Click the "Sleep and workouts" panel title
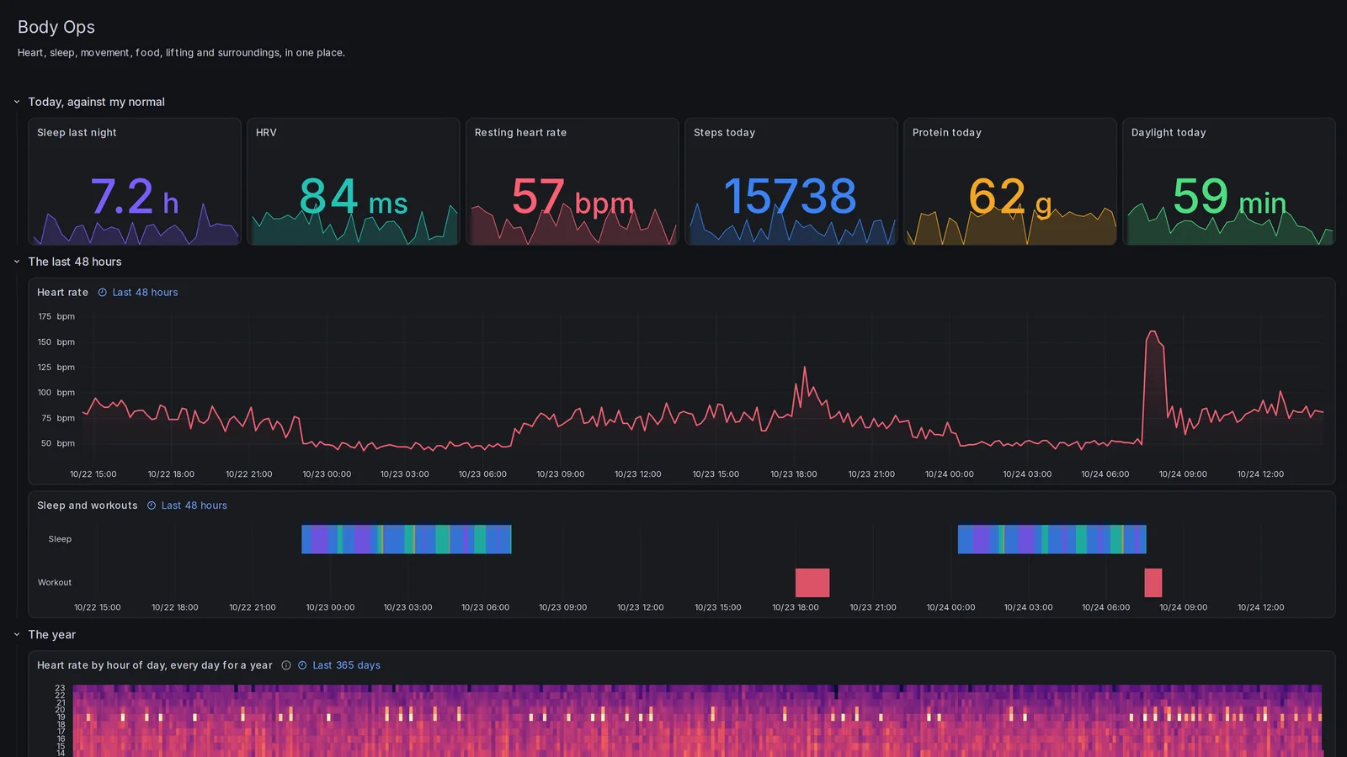Image resolution: width=1347 pixels, height=757 pixels. pyautogui.click(x=87, y=506)
